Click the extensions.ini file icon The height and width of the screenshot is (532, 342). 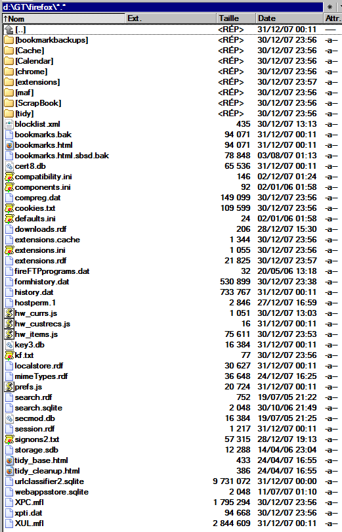click(x=9, y=251)
